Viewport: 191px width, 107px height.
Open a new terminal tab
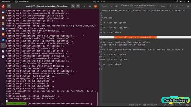[9, 6]
